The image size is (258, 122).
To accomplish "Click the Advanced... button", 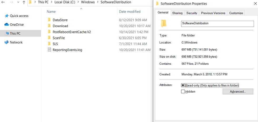I will (238, 91).
